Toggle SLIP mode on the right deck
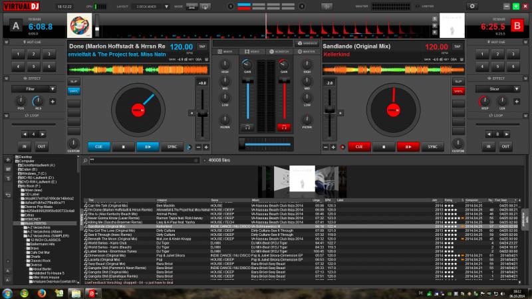532x299 pixels. tap(458, 81)
